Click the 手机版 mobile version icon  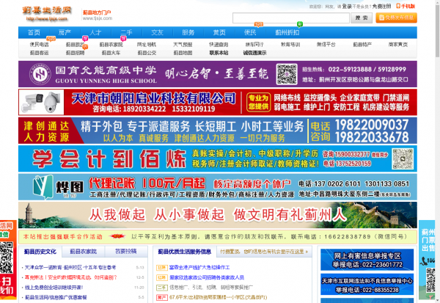(x=406, y=5)
